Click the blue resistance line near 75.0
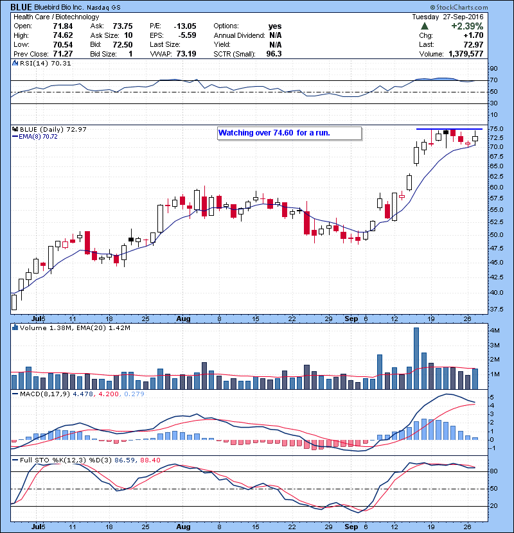514x533 pixels. point(449,129)
